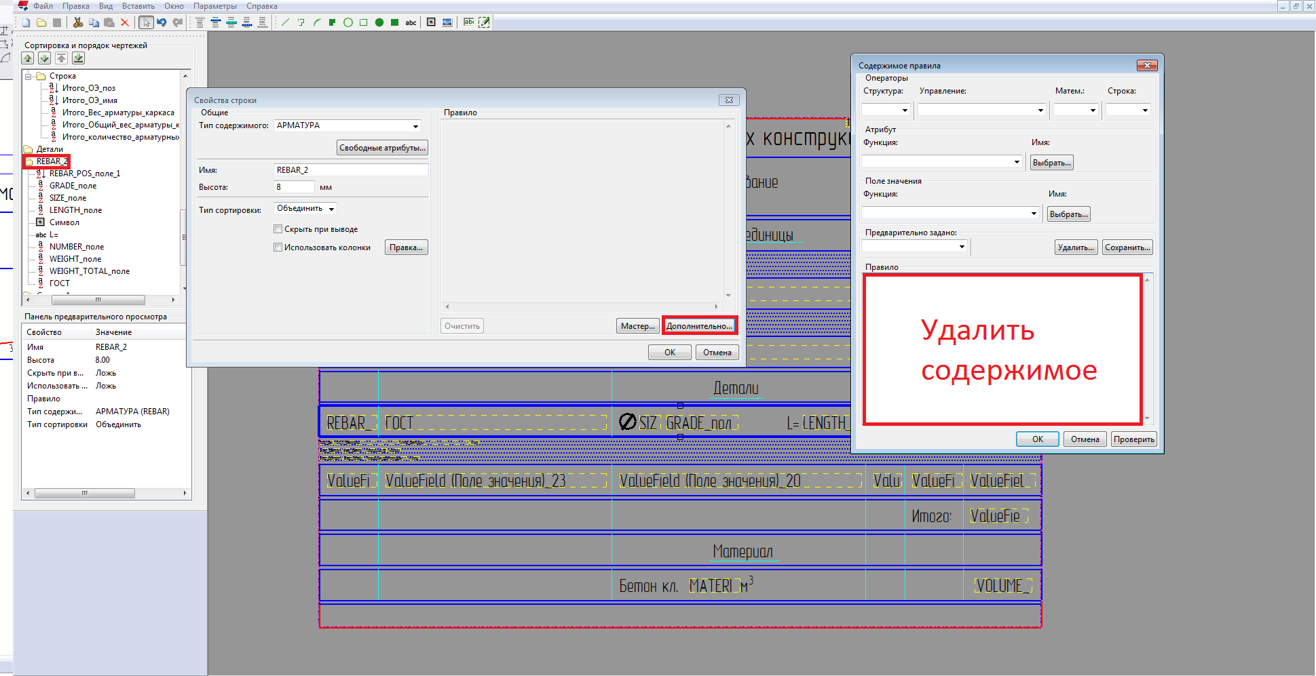Click 'Отмена' in the rule contents dialog
Viewport: 1316px width, 676px height.
[1085, 439]
